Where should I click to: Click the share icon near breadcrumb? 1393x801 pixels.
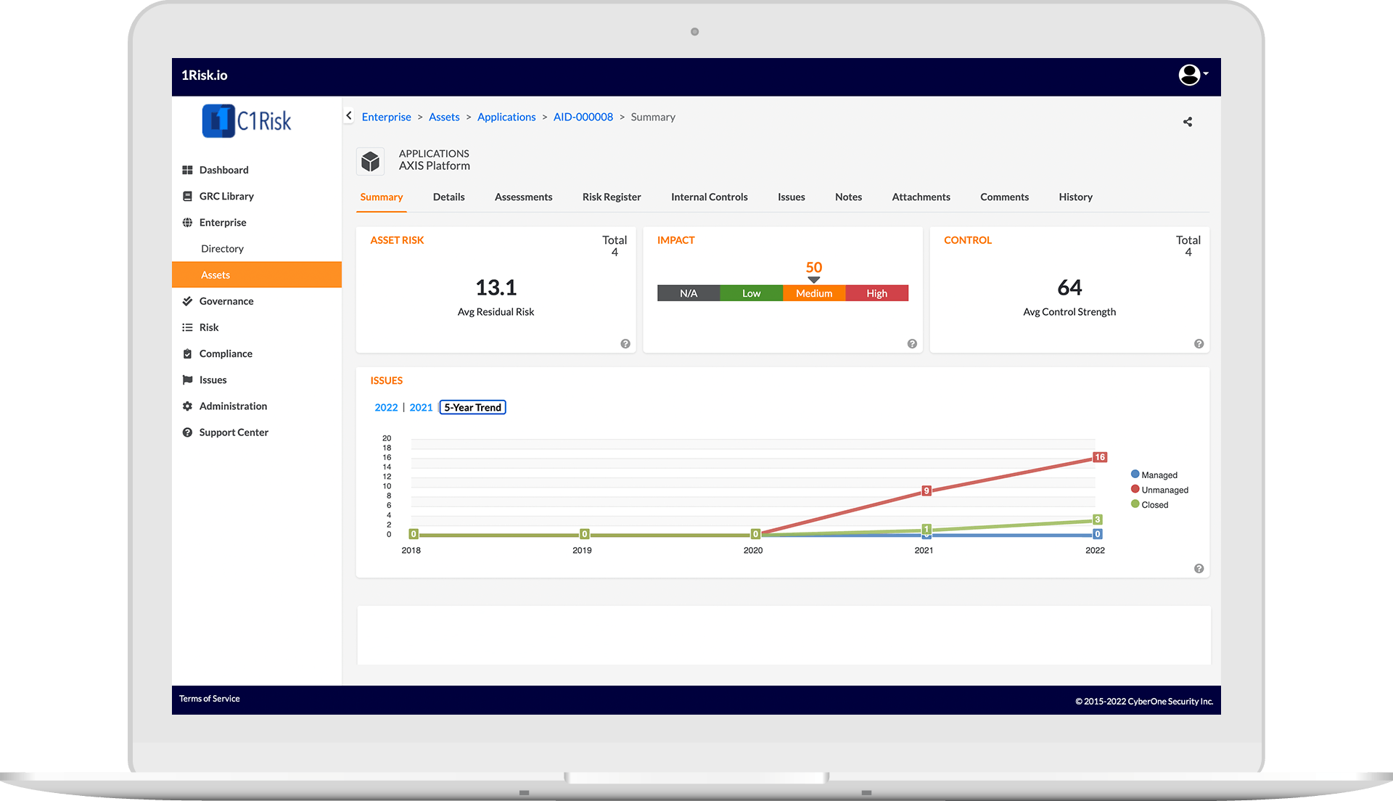(x=1188, y=122)
